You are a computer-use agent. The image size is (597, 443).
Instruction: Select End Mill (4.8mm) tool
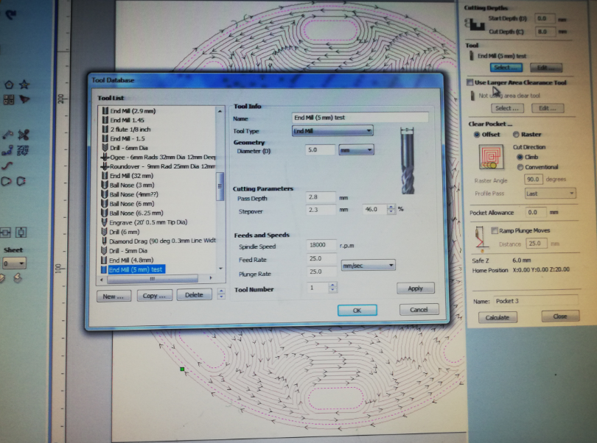click(x=131, y=260)
